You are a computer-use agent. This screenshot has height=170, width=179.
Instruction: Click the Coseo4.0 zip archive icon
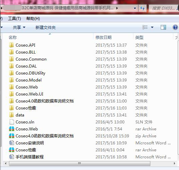[12, 136]
